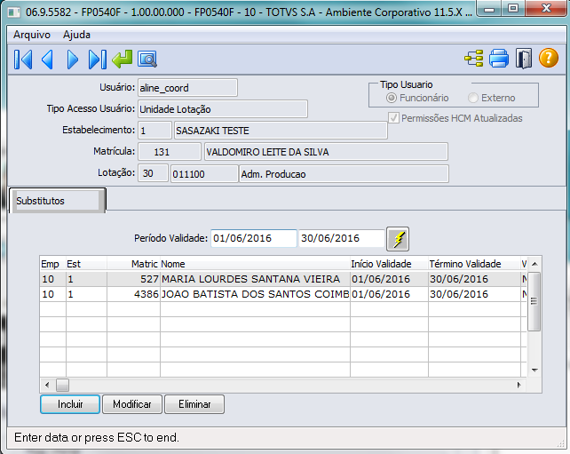
Task: Select the Substitutos tab
Action: coord(57,201)
